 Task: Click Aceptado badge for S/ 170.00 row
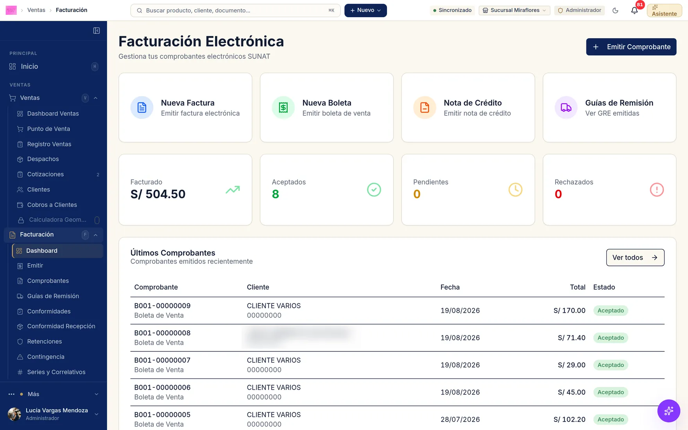pos(611,311)
